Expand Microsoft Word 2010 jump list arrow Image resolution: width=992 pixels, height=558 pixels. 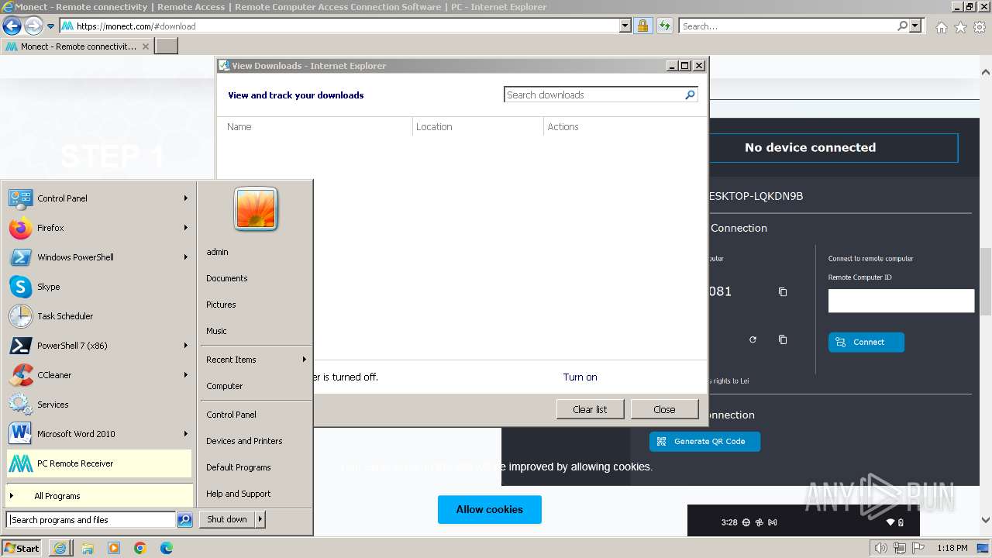point(186,434)
